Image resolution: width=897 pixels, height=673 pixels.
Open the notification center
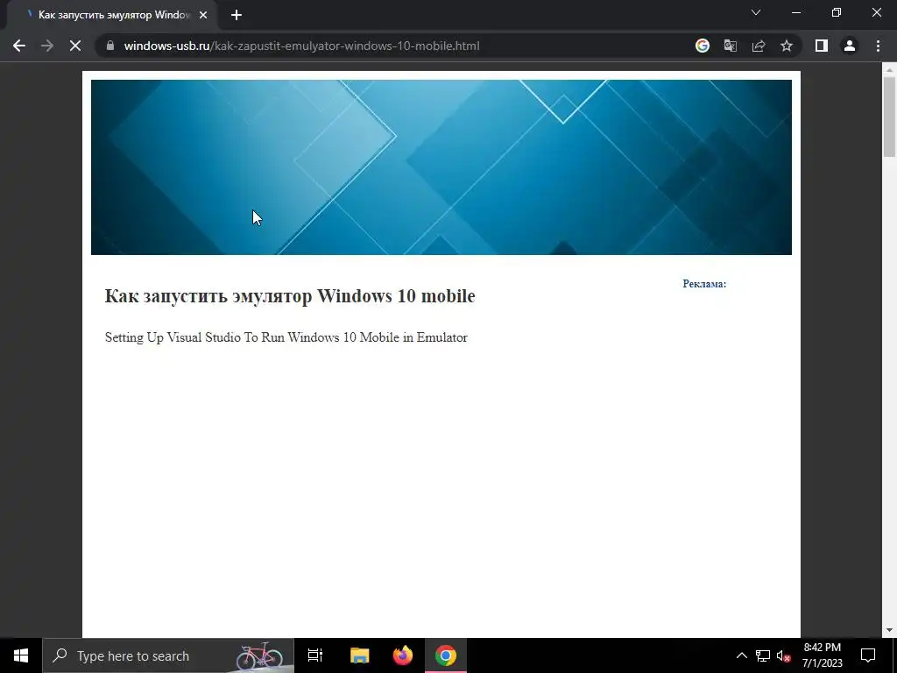(868, 655)
